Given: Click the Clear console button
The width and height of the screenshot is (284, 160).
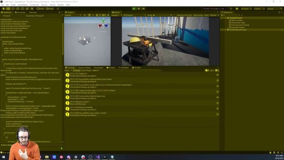Looking at the screenshot, I should click(67, 70).
